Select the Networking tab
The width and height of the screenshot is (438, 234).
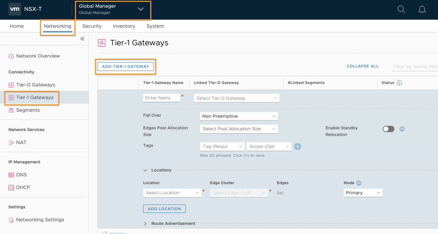click(x=58, y=26)
